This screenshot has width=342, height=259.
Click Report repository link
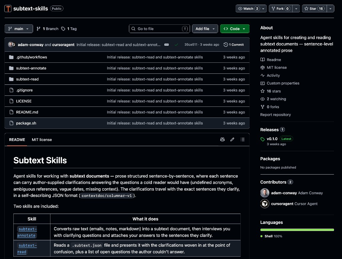[x=276, y=115]
